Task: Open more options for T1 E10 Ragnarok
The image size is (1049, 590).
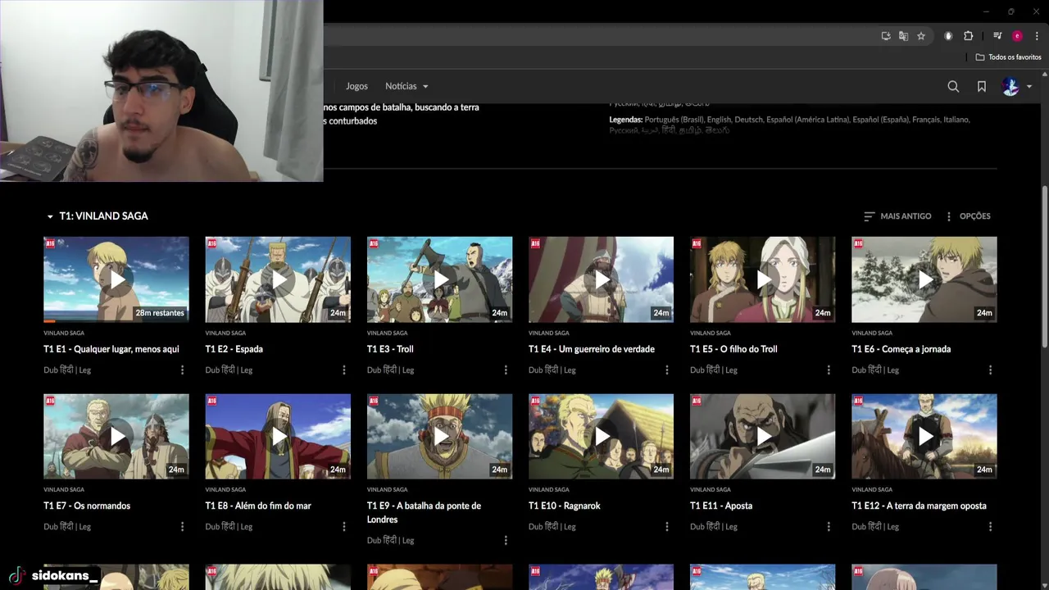Action: [x=667, y=527]
